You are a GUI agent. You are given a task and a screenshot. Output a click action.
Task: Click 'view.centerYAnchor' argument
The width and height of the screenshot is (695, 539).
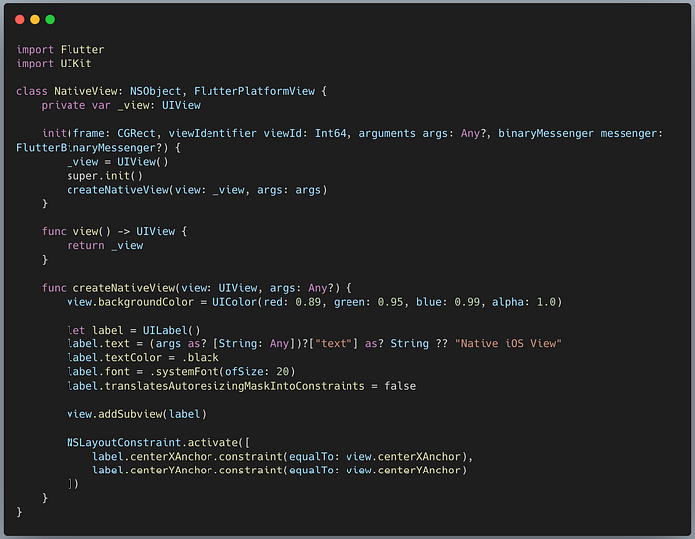403,471
